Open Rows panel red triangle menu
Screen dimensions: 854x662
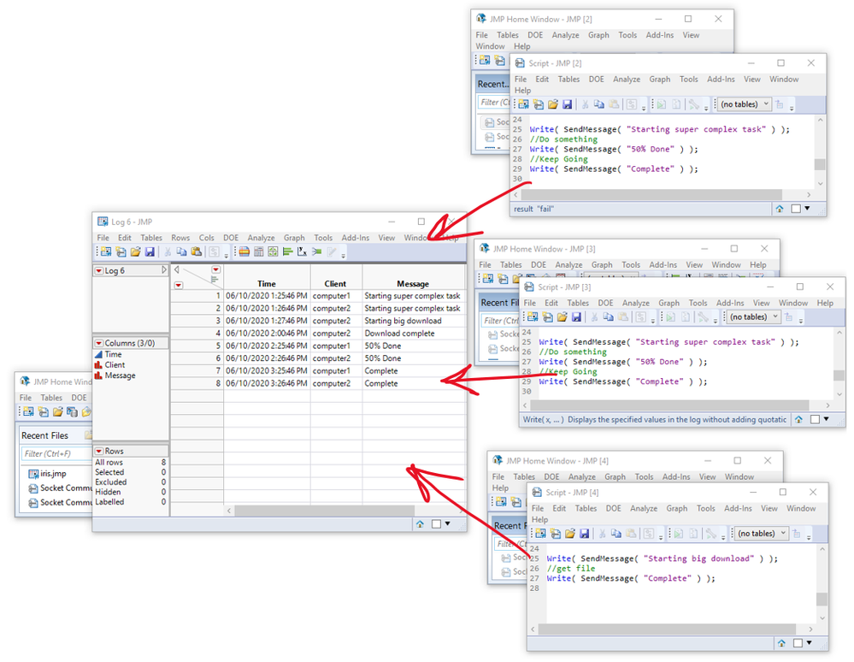[x=98, y=451]
